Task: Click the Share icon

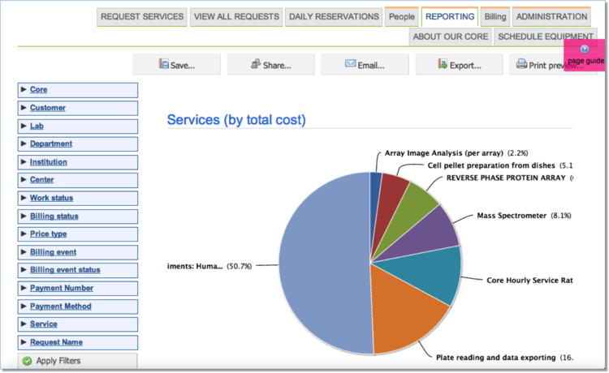Action: [256, 64]
